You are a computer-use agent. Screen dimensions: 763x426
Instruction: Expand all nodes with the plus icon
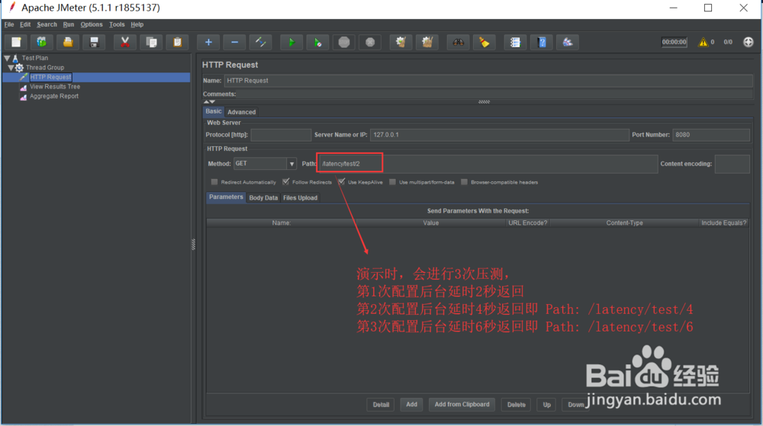point(208,42)
